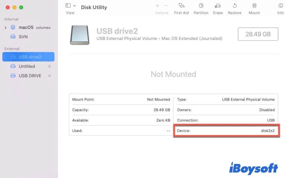Expand the View dropdown chevron
The width and height of the screenshot is (285, 178).
[74, 6]
